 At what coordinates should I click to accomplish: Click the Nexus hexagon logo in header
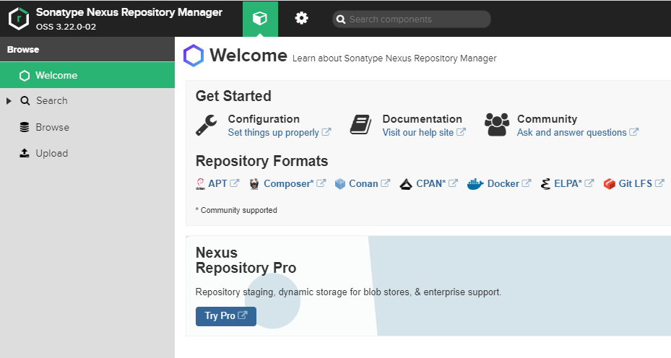click(x=19, y=19)
